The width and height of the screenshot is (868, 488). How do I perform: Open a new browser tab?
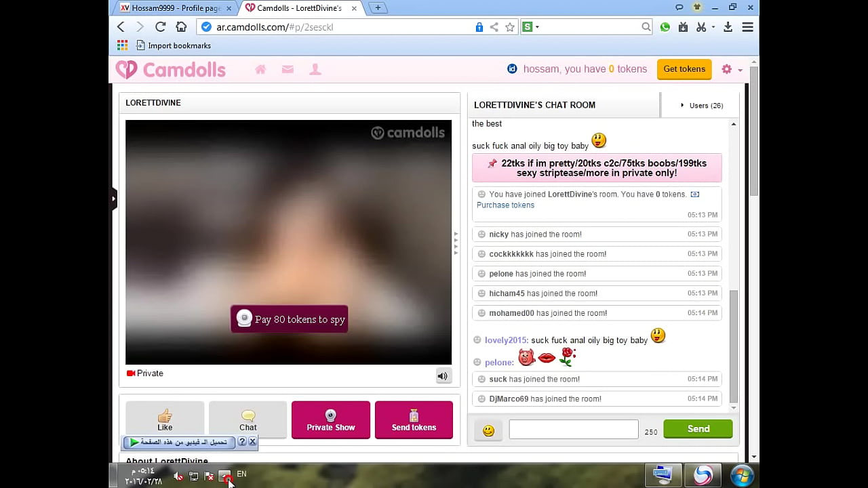pyautogui.click(x=378, y=8)
